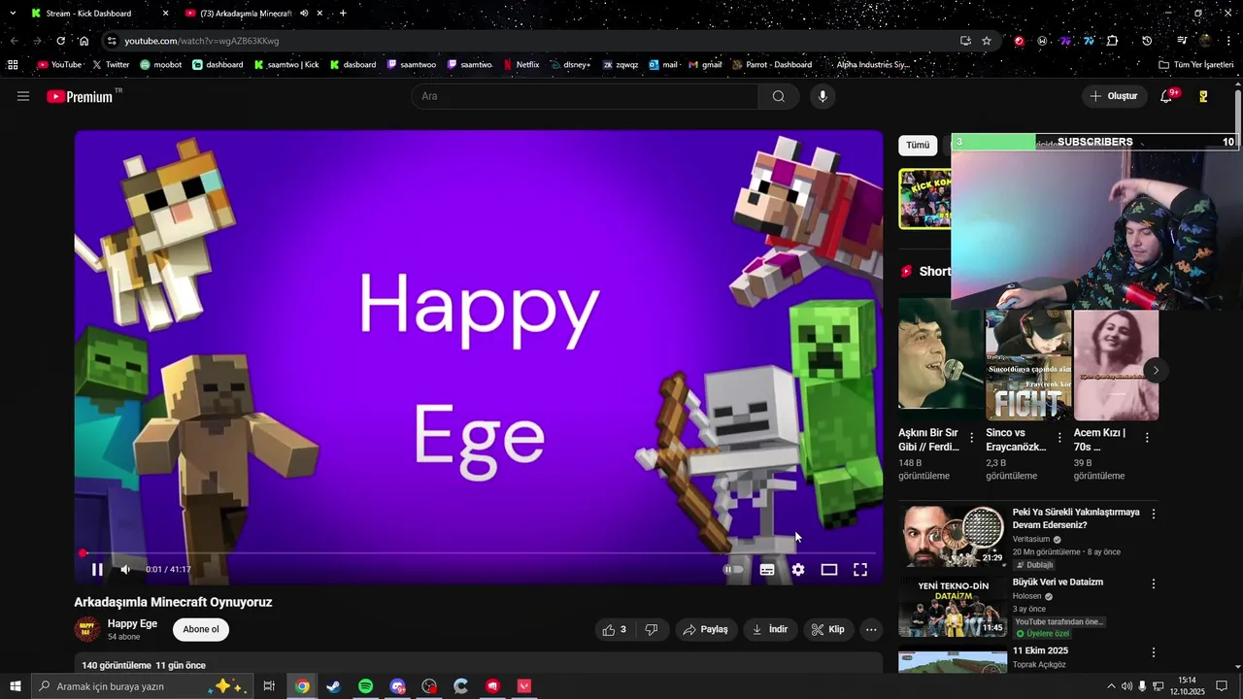This screenshot has height=699, width=1243.
Task: Focus the YouTube search box
Action: (585, 96)
